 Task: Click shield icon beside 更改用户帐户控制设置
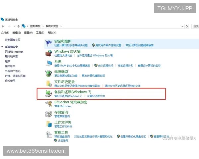point(93,45)
